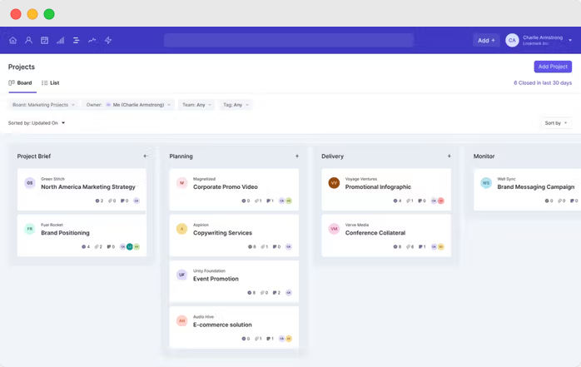Viewport: 581px width, 367px height.
Task: Click the Voyage Ventures VV avatar
Action: [334, 183]
